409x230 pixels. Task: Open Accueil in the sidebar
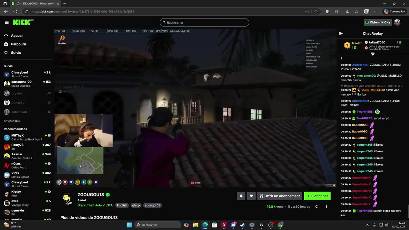coord(17,36)
